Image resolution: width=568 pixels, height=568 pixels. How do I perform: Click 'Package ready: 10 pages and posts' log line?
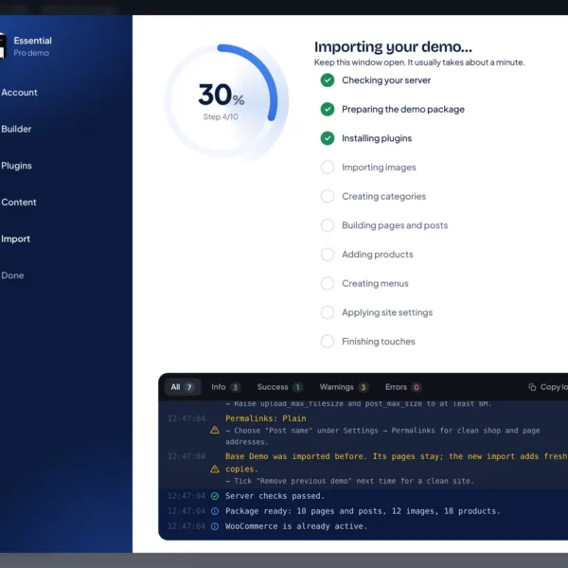click(363, 511)
